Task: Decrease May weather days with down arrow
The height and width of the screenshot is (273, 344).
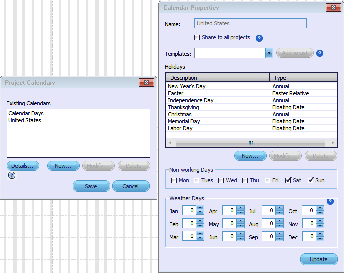Action: coord(241,226)
